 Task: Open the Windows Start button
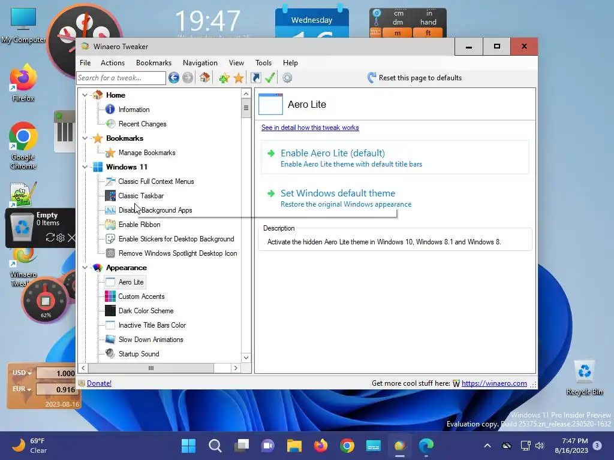[x=188, y=446]
